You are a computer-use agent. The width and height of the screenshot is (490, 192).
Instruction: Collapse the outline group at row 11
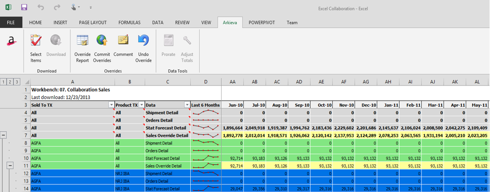pyautogui.click(x=10, y=166)
